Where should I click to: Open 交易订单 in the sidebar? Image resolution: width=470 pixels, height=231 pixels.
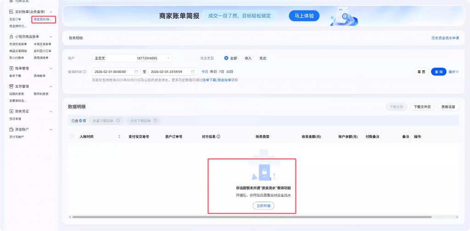point(15,19)
